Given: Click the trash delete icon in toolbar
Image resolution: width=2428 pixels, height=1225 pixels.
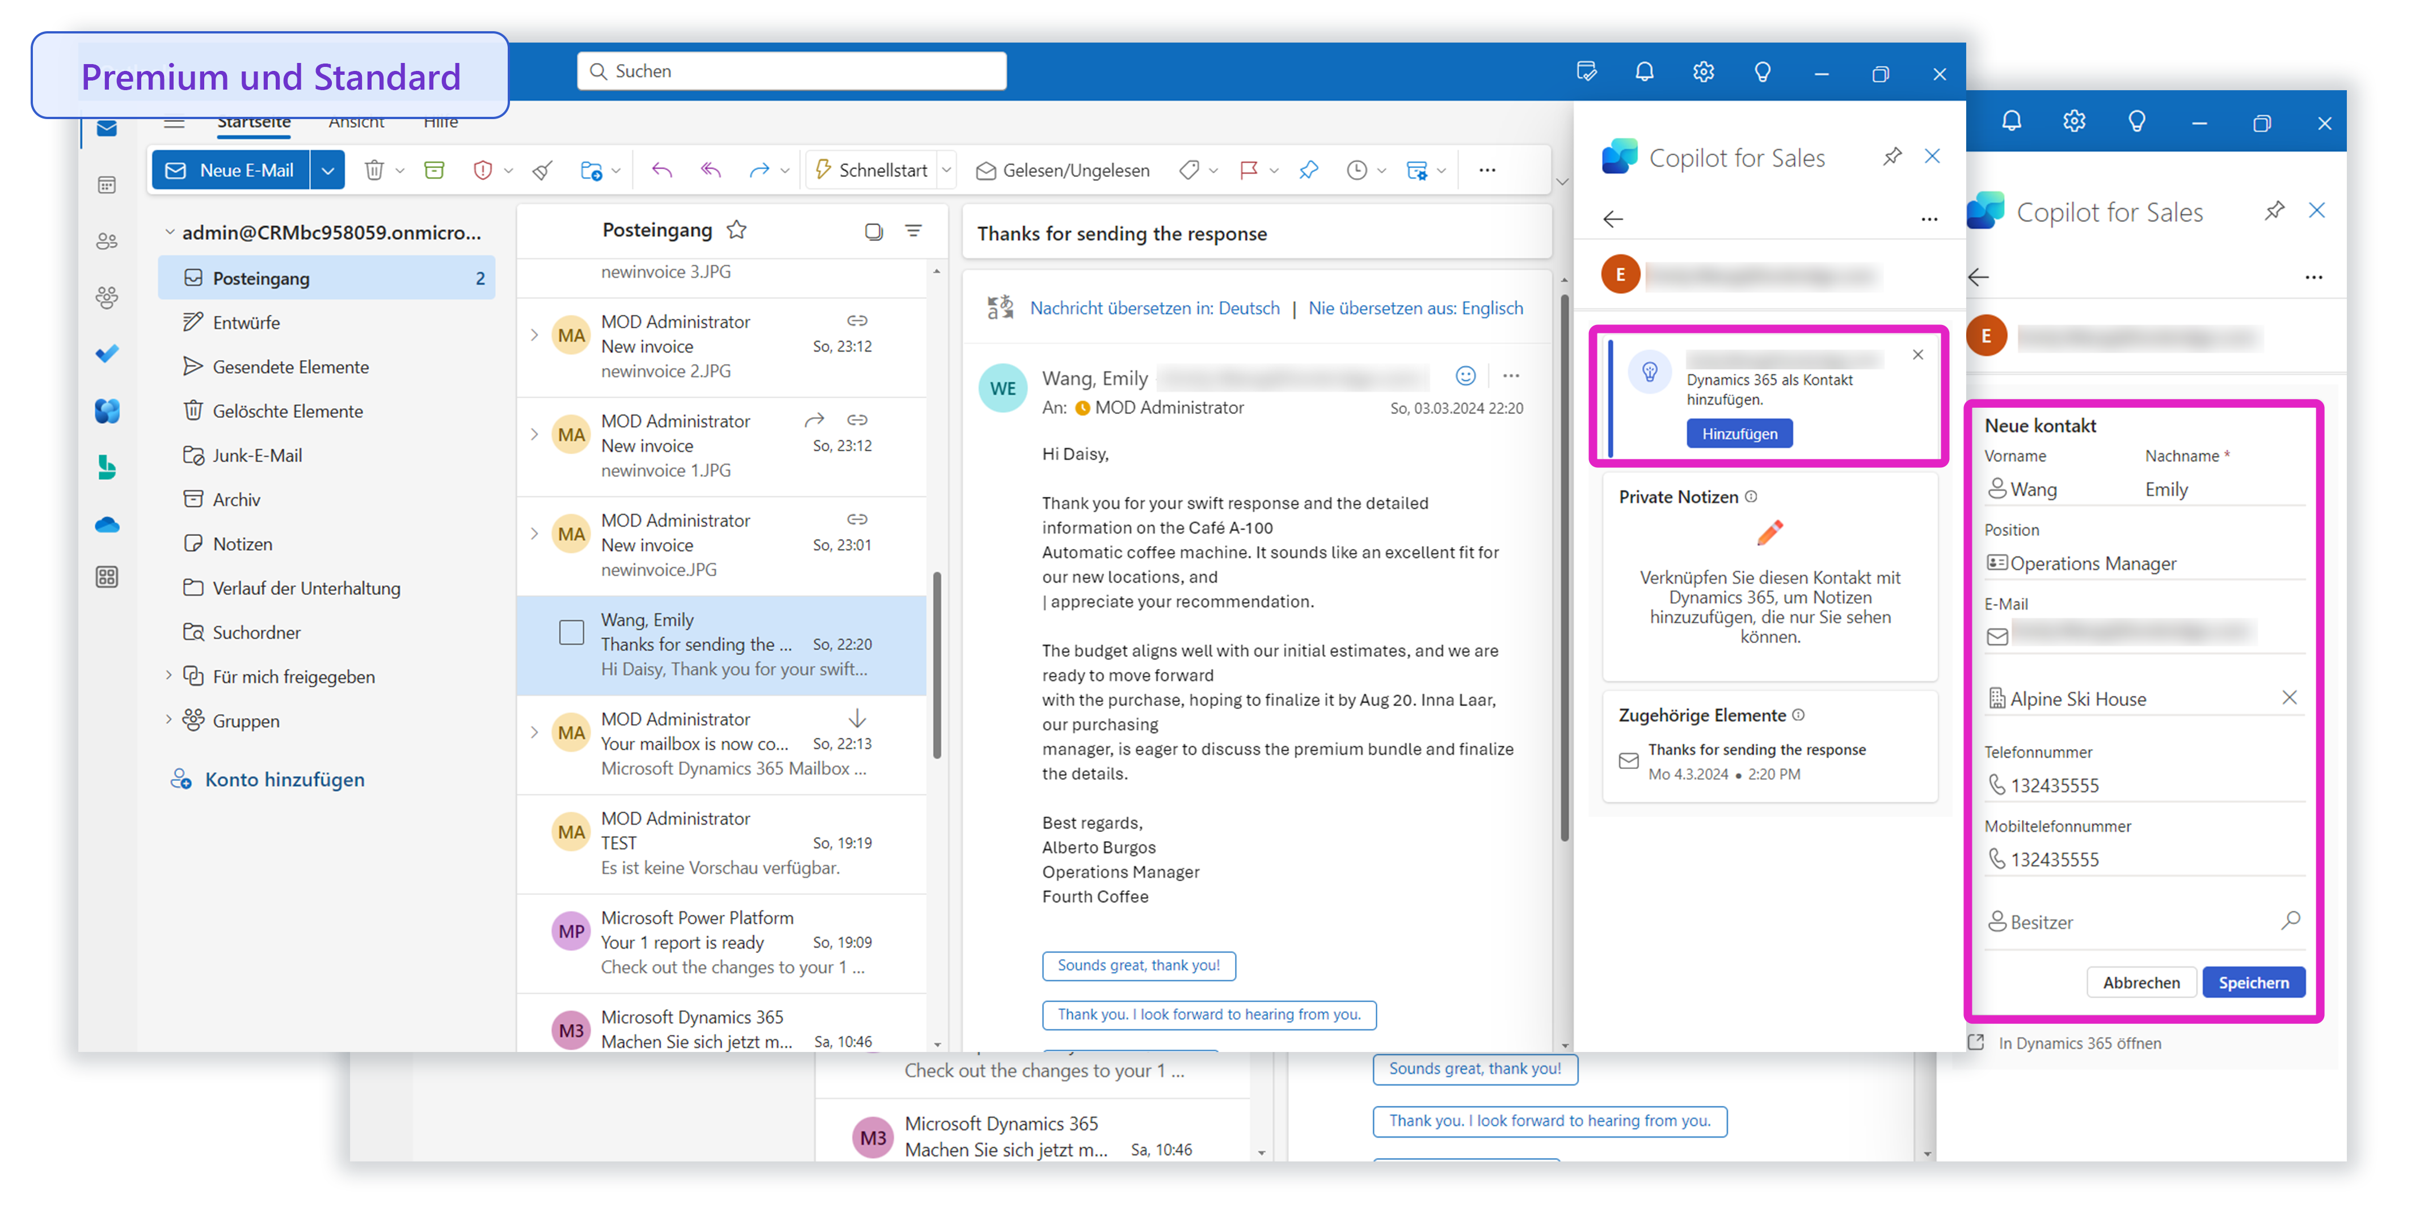Looking at the screenshot, I should [x=374, y=171].
